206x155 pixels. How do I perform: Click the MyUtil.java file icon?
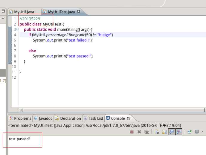point(11,12)
